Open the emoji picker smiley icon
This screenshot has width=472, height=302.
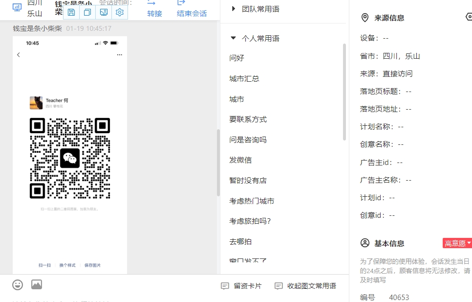coord(18,285)
